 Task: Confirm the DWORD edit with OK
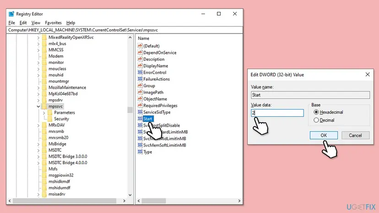324,135
